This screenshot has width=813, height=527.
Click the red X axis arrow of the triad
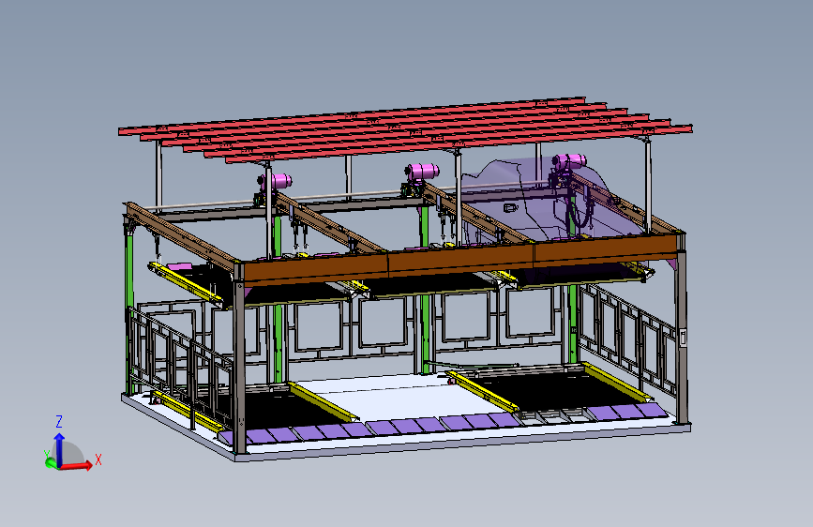[77, 465]
